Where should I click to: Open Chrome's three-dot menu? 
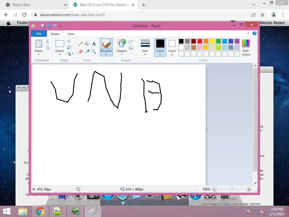[x=283, y=15]
